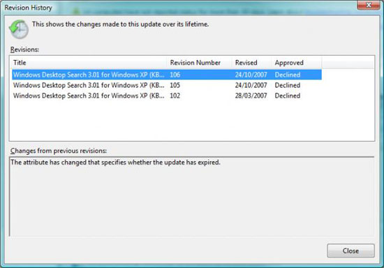
Task: Click the 24/10/2007 date in row 105
Action: pyautogui.click(x=251, y=85)
